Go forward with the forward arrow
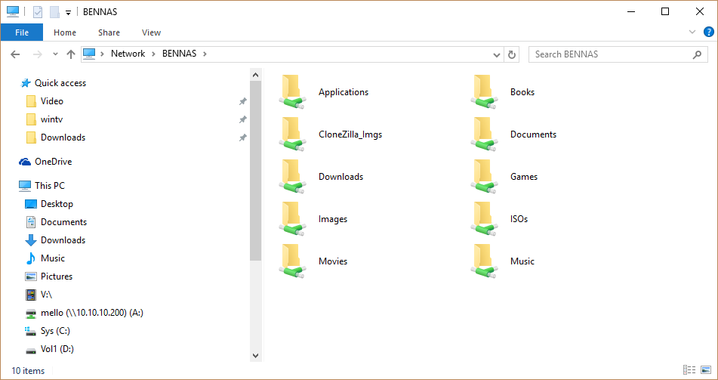 [x=38, y=54]
